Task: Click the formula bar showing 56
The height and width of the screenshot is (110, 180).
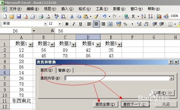Action: click(117, 31)
